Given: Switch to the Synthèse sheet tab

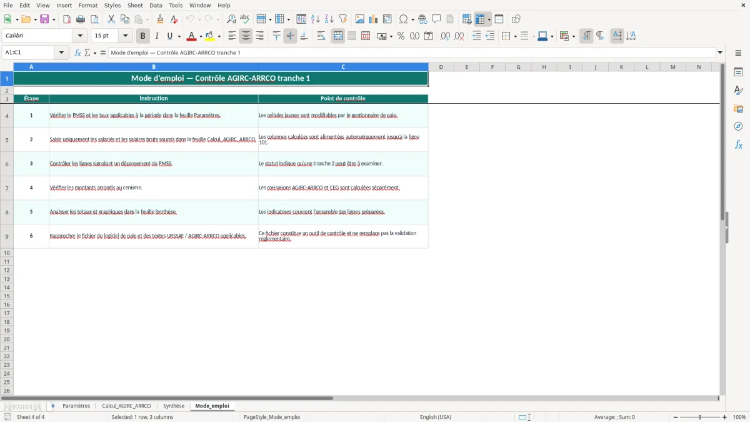Looking at the screenshot, I should (x=174, y=406).
